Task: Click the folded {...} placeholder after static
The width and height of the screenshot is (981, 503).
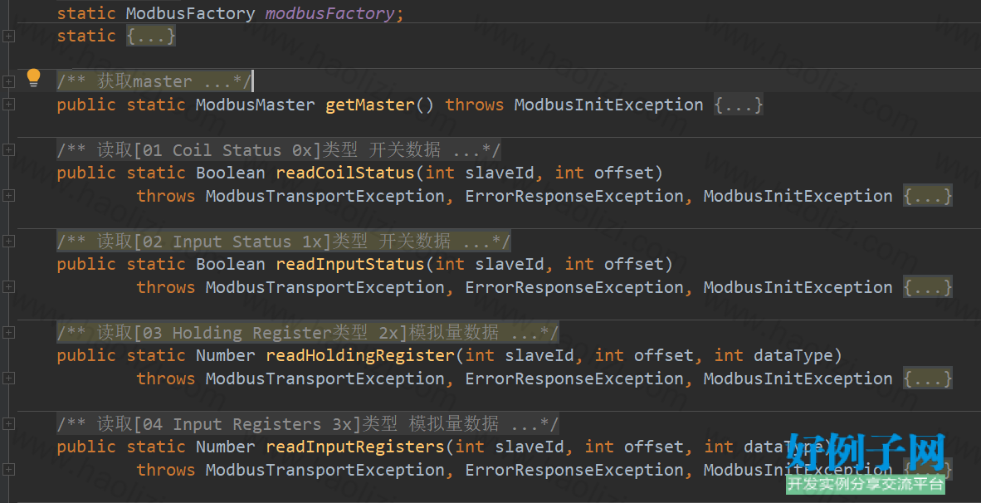Action: coord(151,36)
